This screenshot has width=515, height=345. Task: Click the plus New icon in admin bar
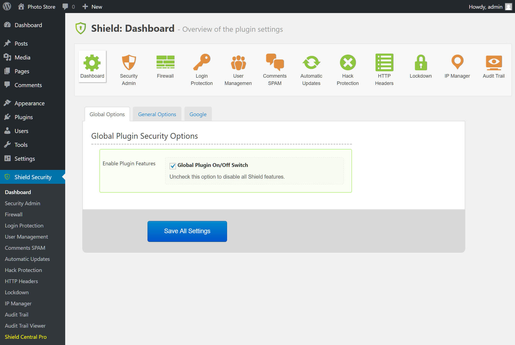coord(85,7)
